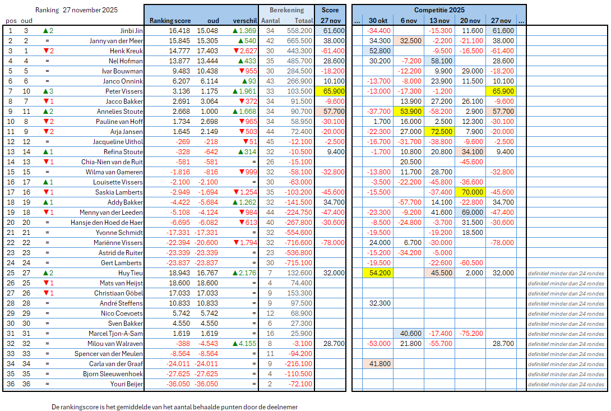Click the Ranking 27 november 2025 title
Viewport: 611px width, 411px height.
coord(76,10)
